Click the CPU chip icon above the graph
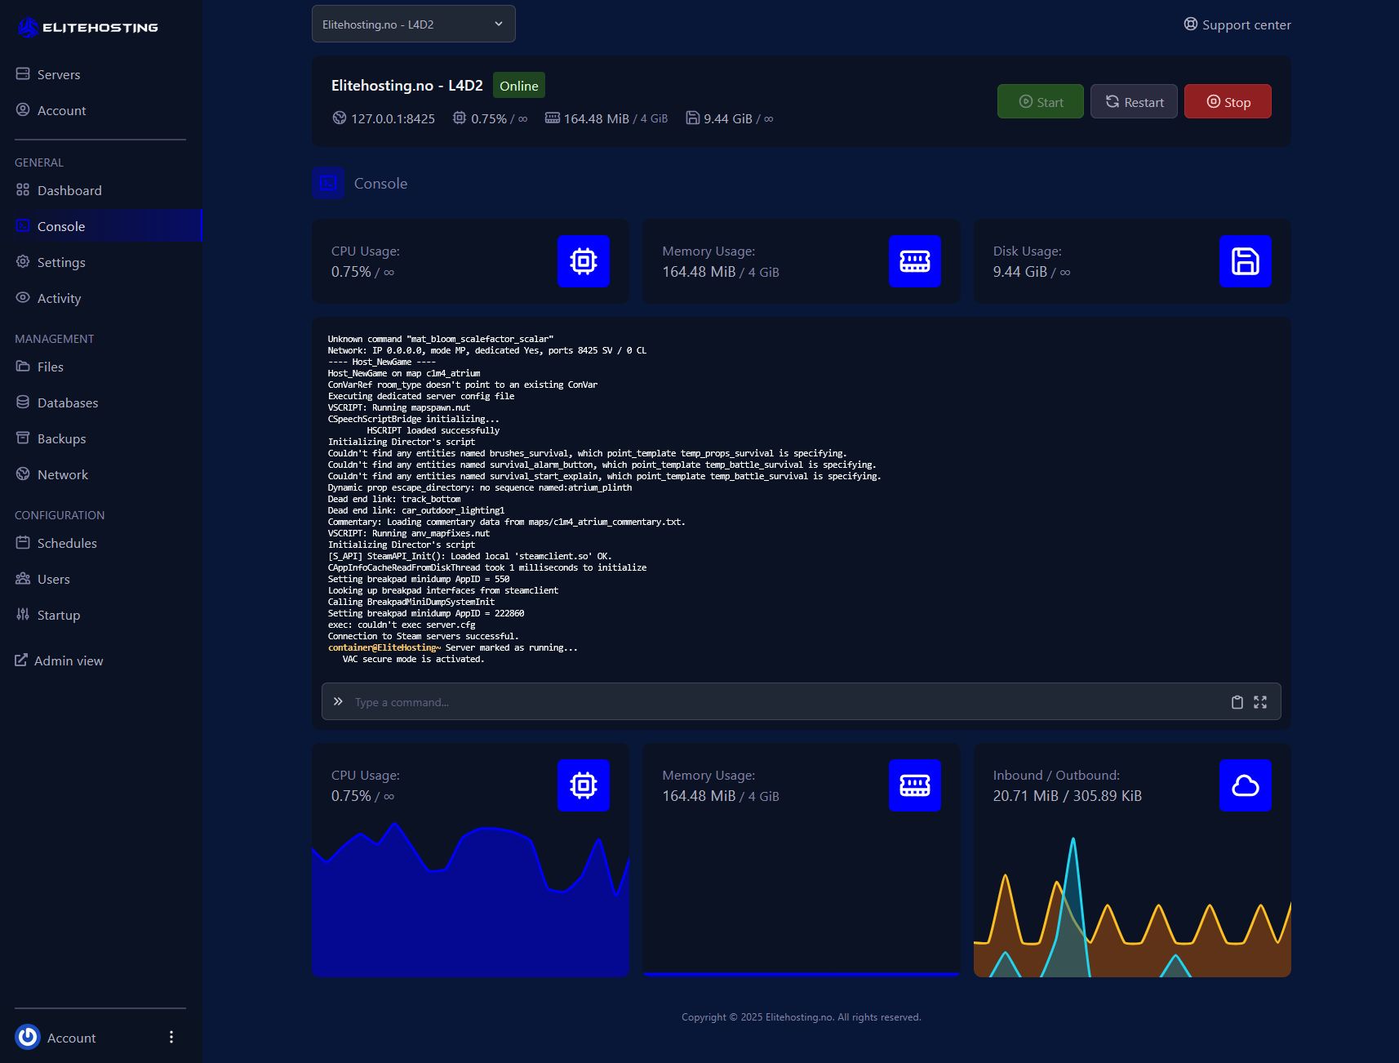The image size is (1399, 1063). [x=584, y=785]
